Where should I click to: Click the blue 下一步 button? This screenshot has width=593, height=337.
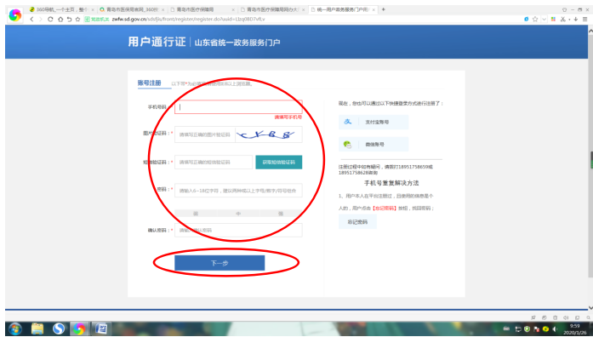click(x=220, y=263)
